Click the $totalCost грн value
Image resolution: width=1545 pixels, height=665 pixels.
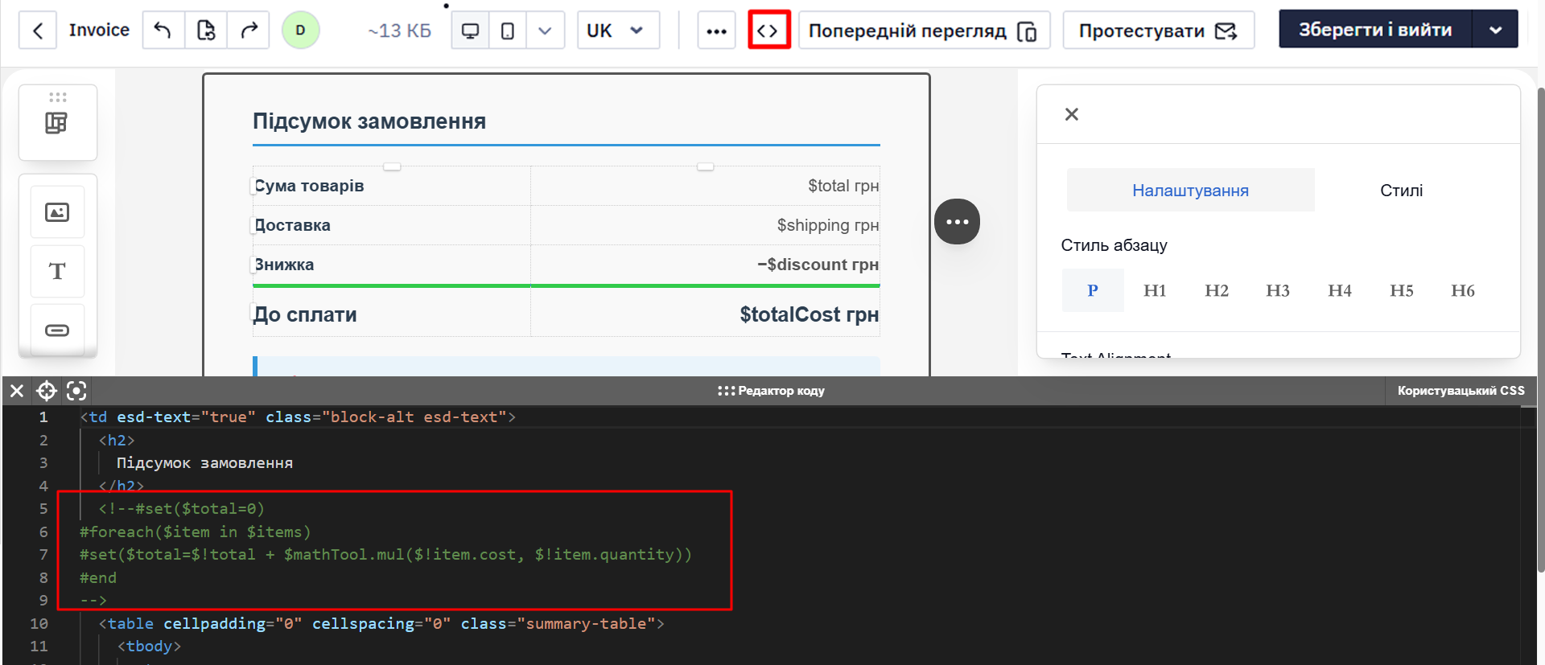coord(809,314)
